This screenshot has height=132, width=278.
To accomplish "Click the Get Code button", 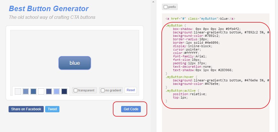I will click(131, 109).
